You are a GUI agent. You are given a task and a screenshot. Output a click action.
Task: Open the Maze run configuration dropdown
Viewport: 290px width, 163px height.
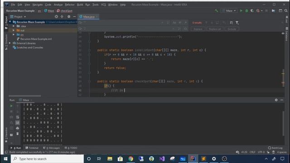pos(229,11)
